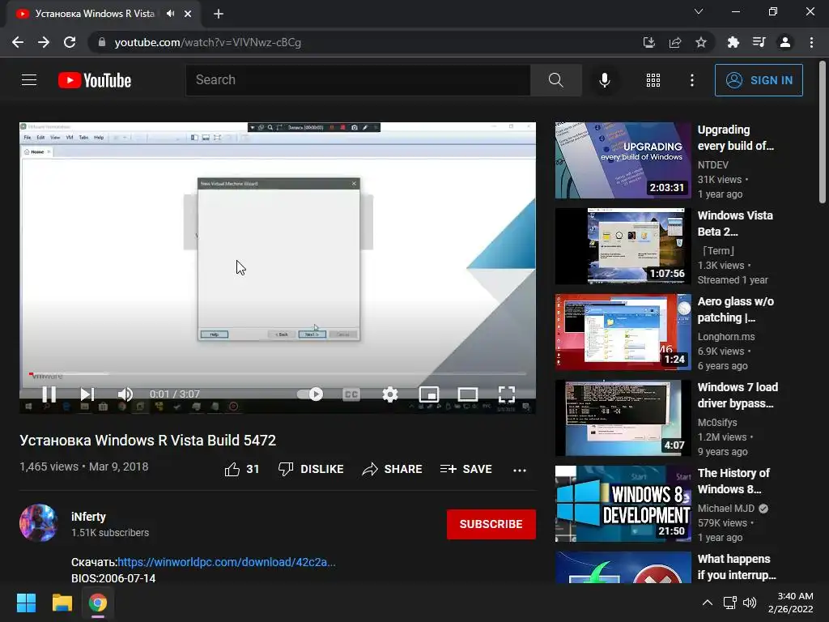829x622 pixels.
Task: Click Chrome icon in taskbar
Action: click(98, 603)
